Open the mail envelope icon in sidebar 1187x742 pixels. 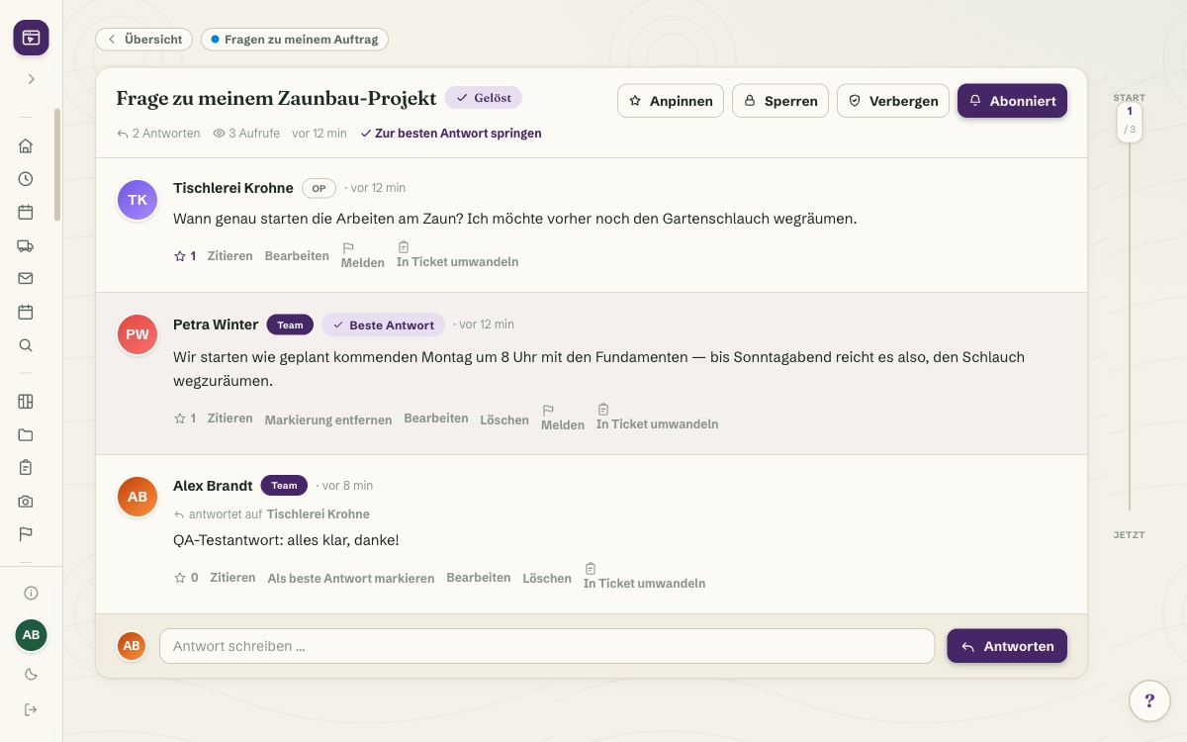click(26, 278)
